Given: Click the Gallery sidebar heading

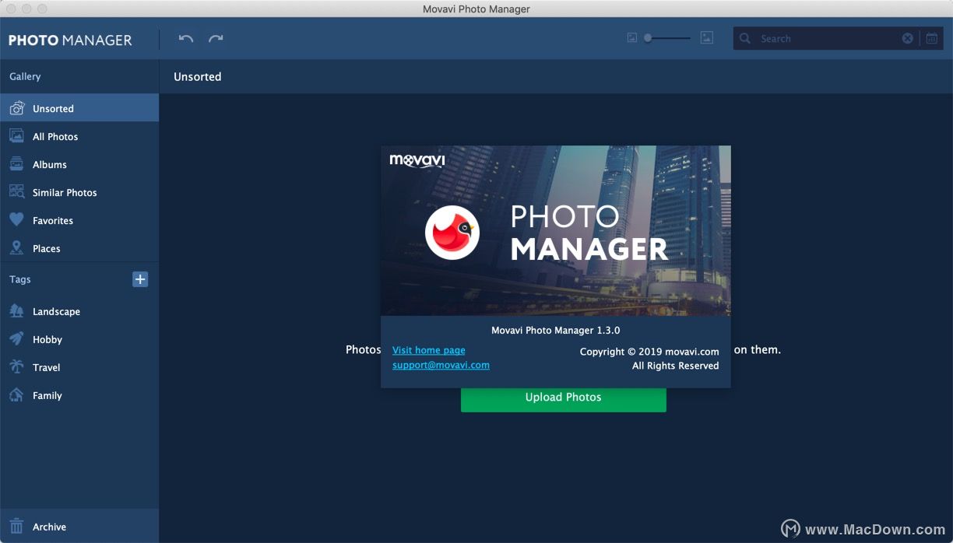Looking at the screenshot, I should point(25,76).
